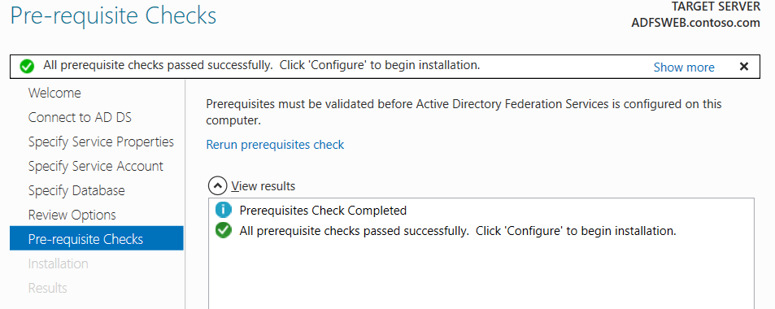Select the highlighted Pre-requisite Checks step
The image size is (775, 309).
(97, 239)
